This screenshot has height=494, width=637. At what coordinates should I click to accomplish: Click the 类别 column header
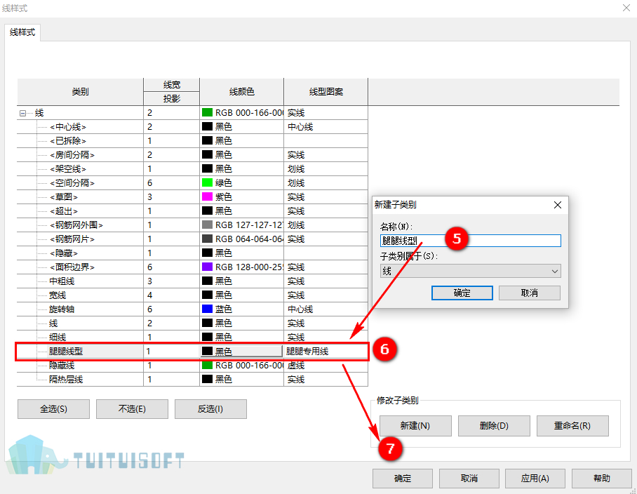pos(80,92)
